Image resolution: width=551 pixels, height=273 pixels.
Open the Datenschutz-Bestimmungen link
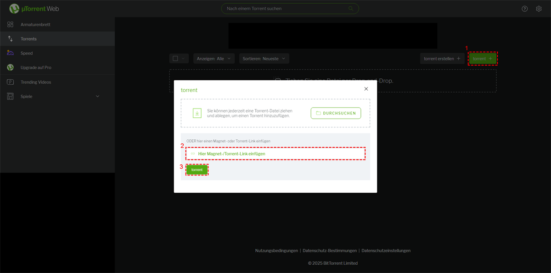[330, 251]
